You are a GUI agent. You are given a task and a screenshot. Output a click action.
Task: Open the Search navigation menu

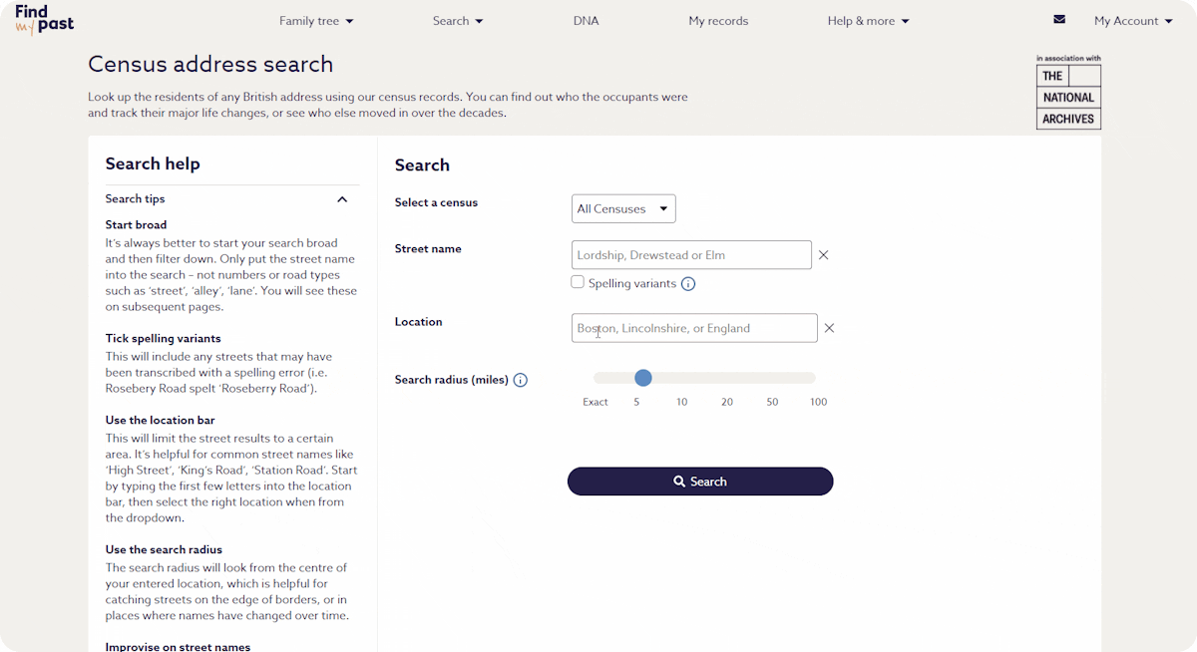[458, 21]
